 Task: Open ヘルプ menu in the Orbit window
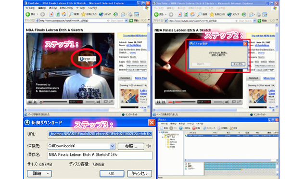coord(200,124)
